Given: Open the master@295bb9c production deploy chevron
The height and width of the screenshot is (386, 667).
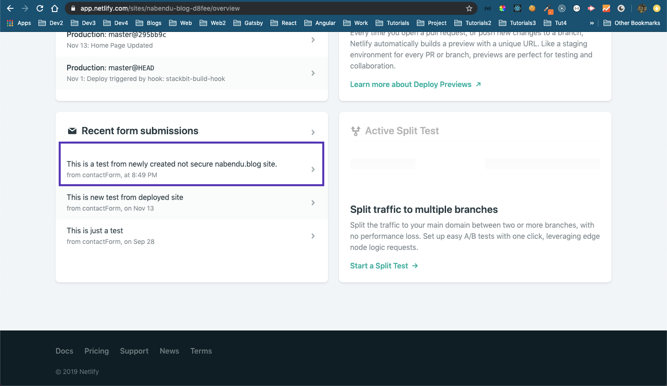Looking at the screenshot, I should [313, 40].
